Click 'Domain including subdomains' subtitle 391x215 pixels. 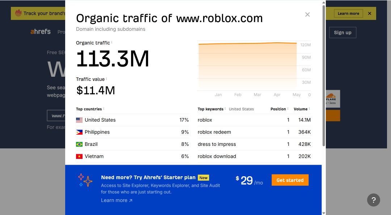click(110, 29)
